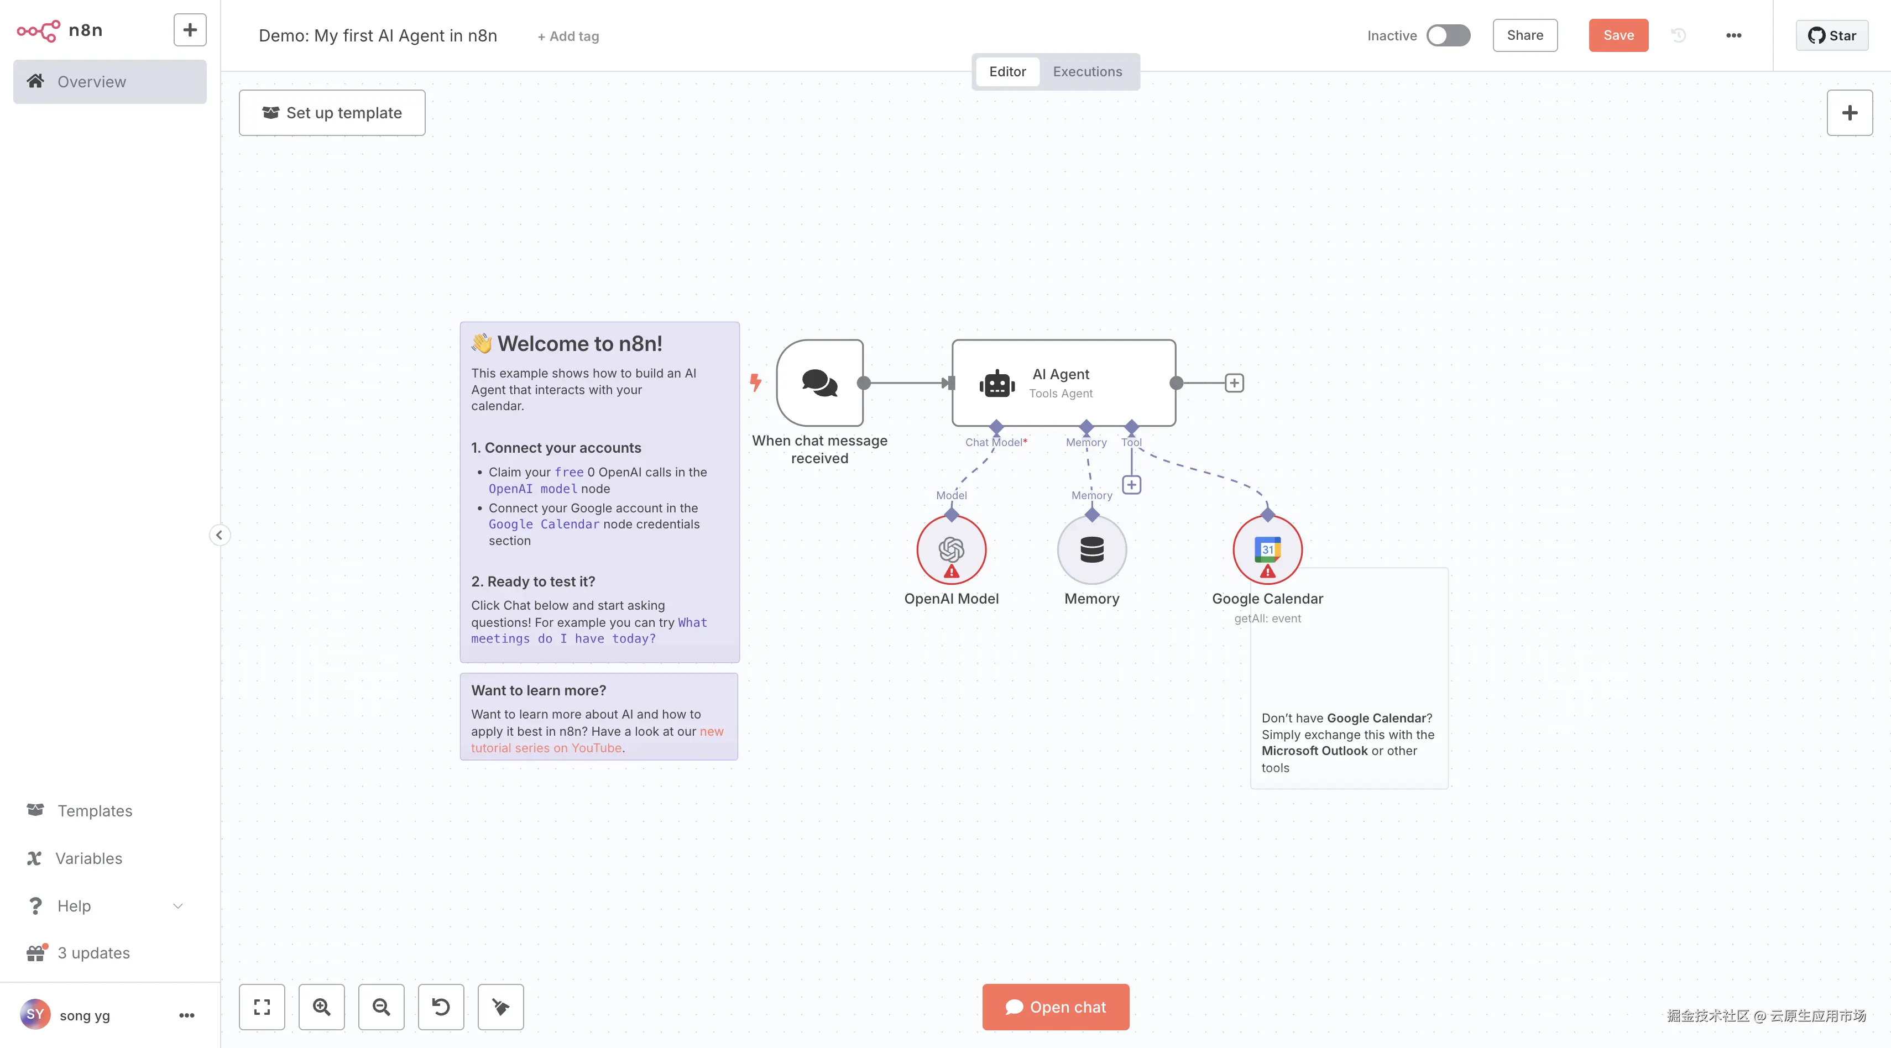The height and width of the screenshot is (1048, 1891).
Task: Click the tidy up nodes icon
Action: (x=500, y=1006)
